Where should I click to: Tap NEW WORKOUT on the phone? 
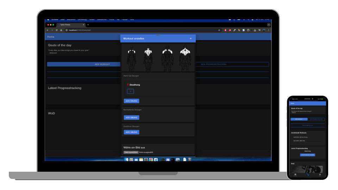pyautogui.click(x=299, y=119)
